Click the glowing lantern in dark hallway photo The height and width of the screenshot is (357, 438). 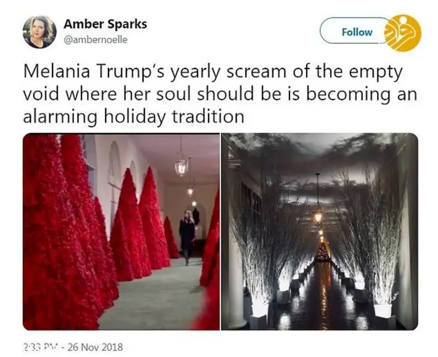[318, 216]
